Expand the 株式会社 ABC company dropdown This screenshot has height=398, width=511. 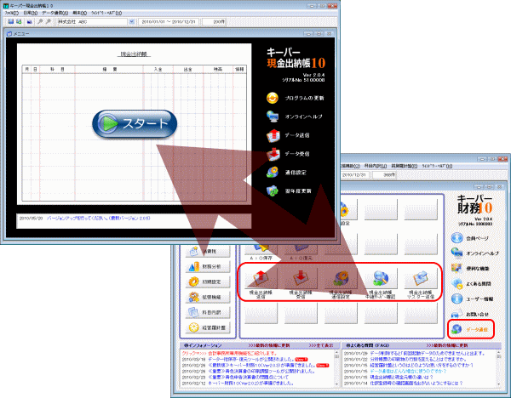pyautogui.click(x=131, y=22)
